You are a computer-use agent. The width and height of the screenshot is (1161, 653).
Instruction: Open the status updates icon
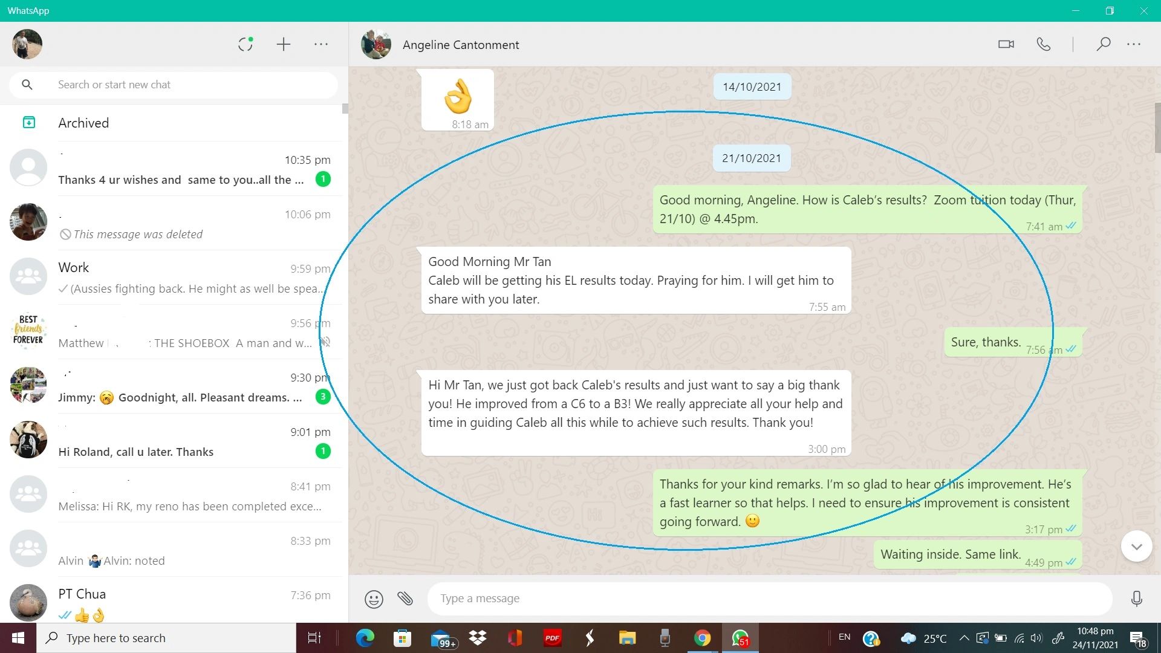point(245,44)
